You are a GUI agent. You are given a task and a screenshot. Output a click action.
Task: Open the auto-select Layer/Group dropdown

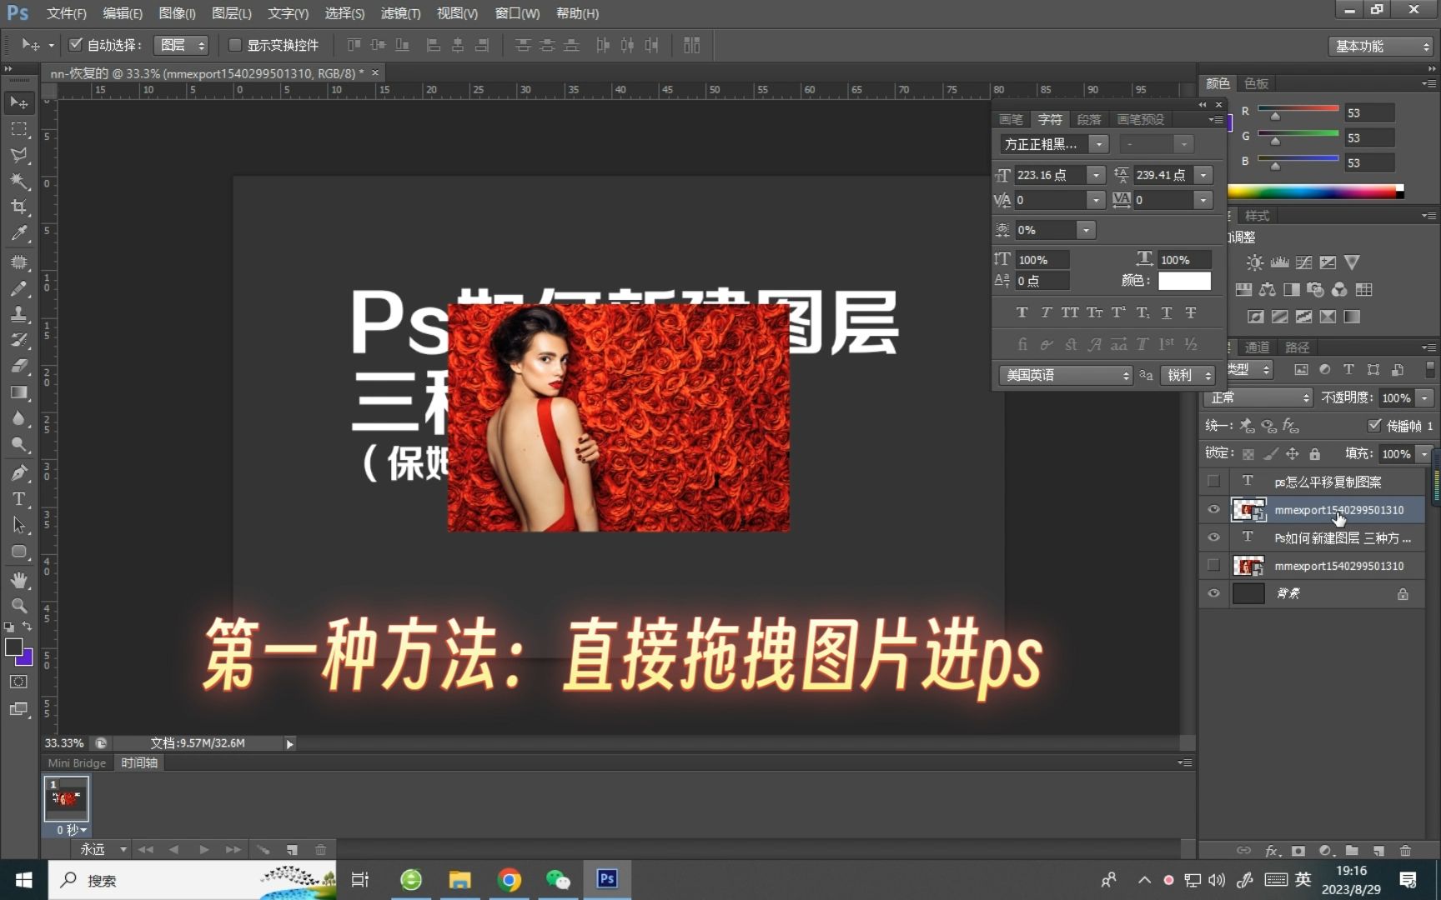tap(180, 45)
